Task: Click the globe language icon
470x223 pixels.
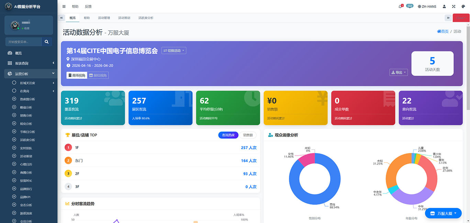Action: point(419,7)
